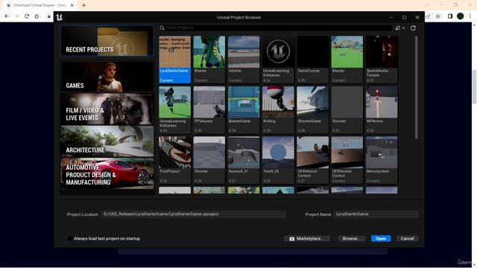Select the Film / Video & Live Events category
Viewport: 477px width, 268px height.
pyautogui.click(x=107, y=109)
